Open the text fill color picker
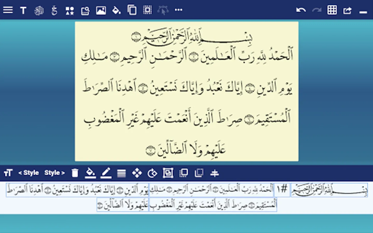This screenshot has height=233, width=373. 90,173
